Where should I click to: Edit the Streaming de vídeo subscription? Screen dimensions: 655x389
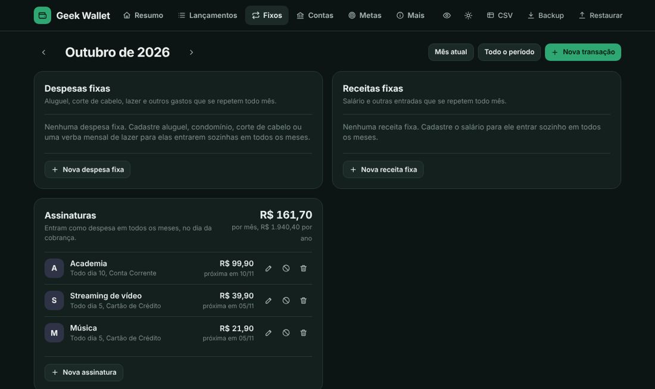click(268, 300)
